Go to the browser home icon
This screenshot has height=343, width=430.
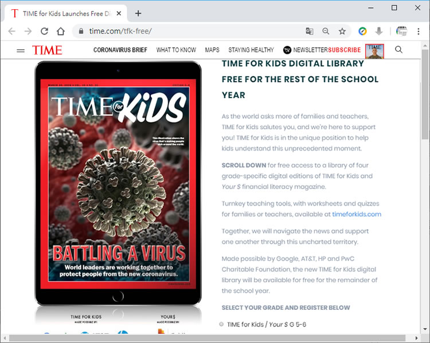pyautogui.click(x=61, y=31)
